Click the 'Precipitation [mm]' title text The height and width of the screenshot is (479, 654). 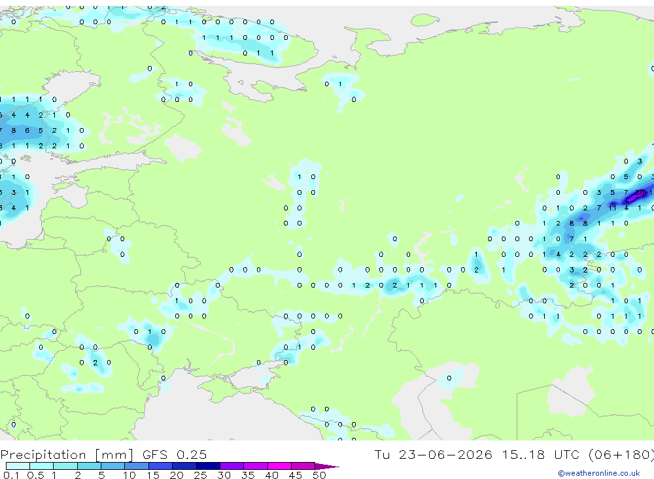coord(67,454)
